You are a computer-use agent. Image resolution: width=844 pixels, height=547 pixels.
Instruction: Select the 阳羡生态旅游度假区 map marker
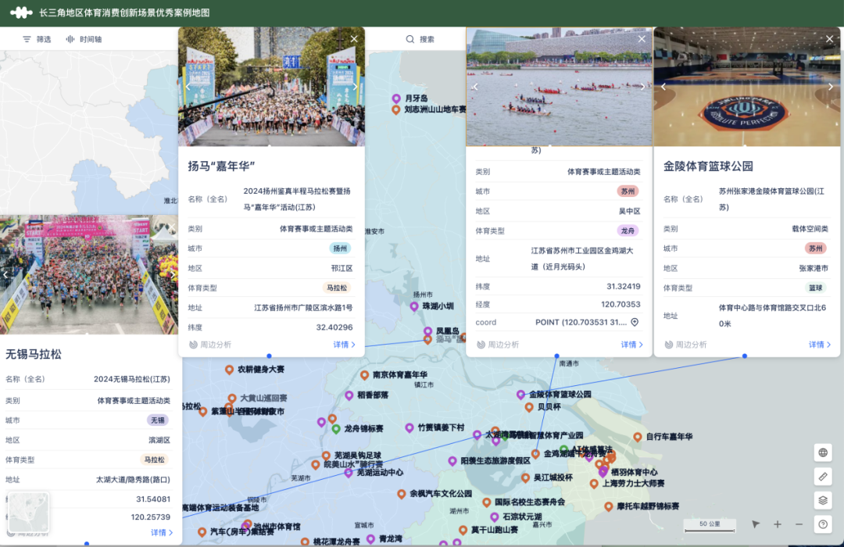coord(452,461)
